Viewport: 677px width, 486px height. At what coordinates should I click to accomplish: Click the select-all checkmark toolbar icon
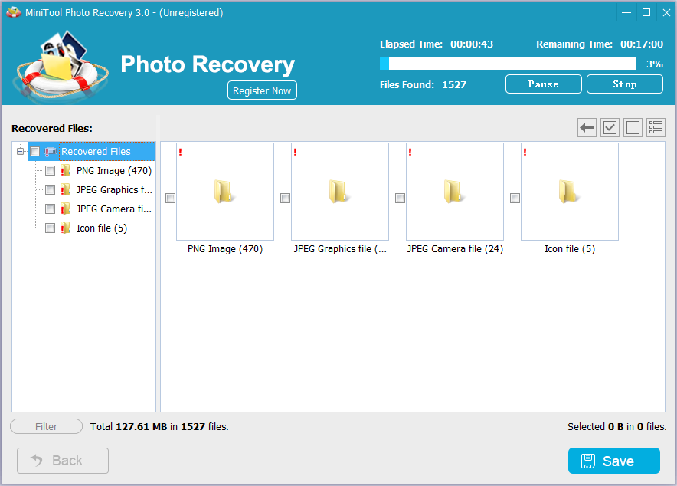pos(610,128)
